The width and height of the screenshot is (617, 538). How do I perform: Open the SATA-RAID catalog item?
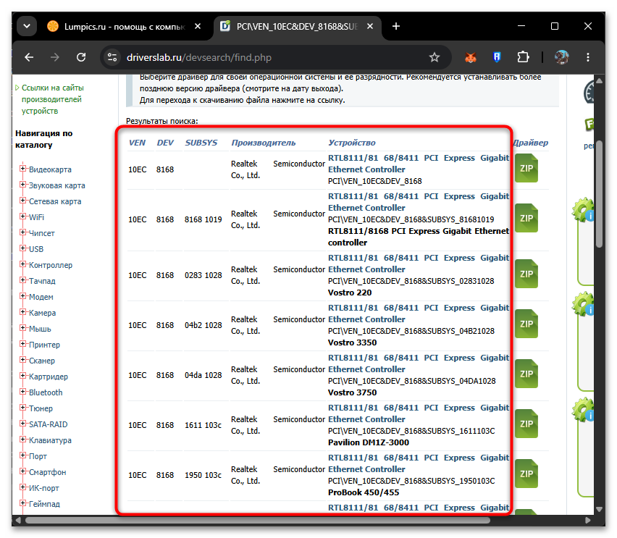click(48, 424)
